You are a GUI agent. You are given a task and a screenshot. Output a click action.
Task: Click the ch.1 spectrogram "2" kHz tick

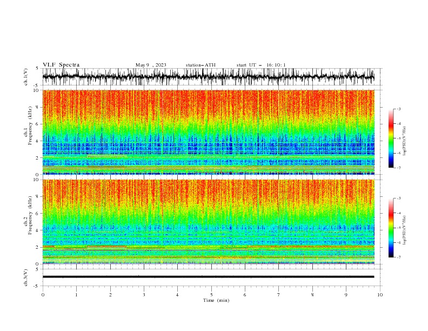pyautogui.click(x=38, y=158)
